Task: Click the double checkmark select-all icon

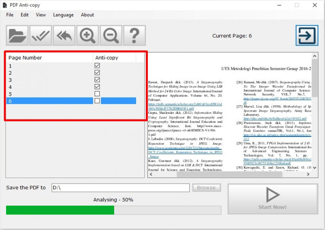Action: pyautogui.click(x=41, y=35)
